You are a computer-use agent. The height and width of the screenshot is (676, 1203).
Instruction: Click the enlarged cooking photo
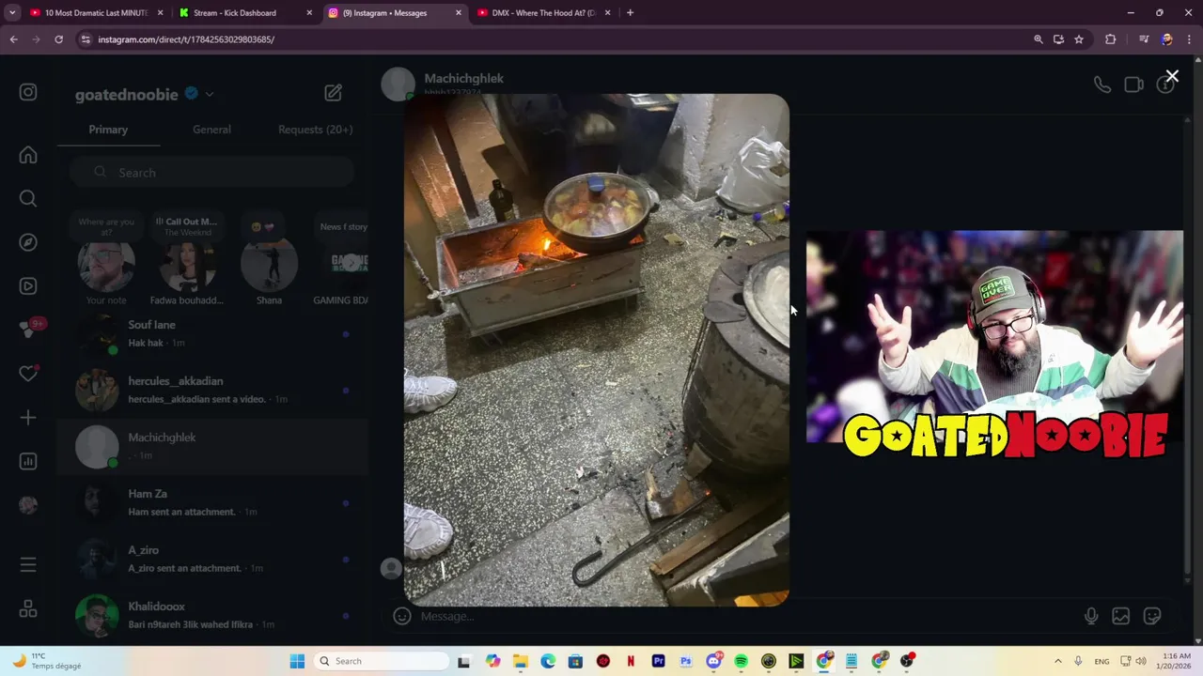(x=597, y=349)
